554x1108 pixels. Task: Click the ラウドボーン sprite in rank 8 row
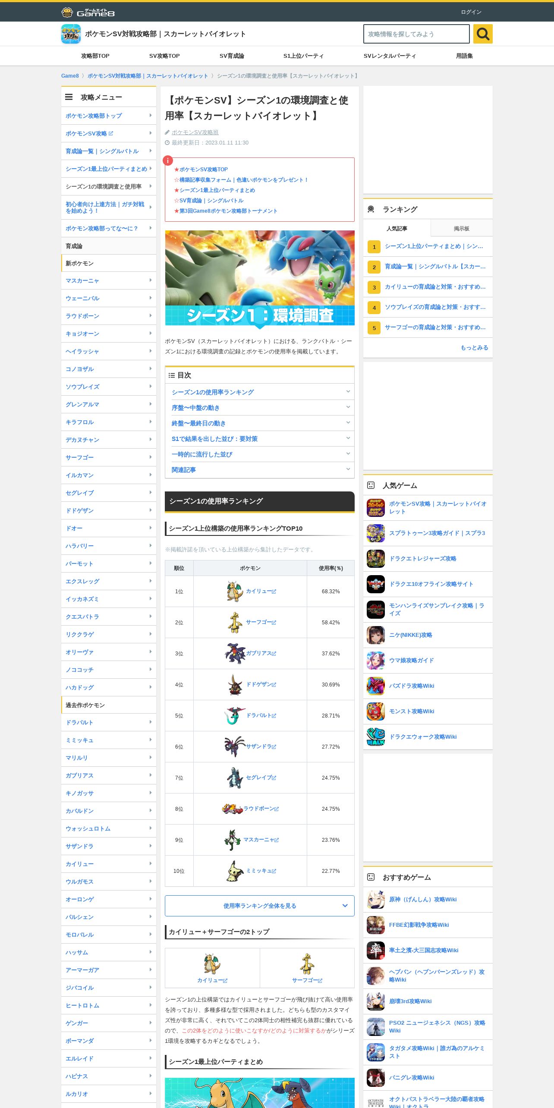click(233, 809)
